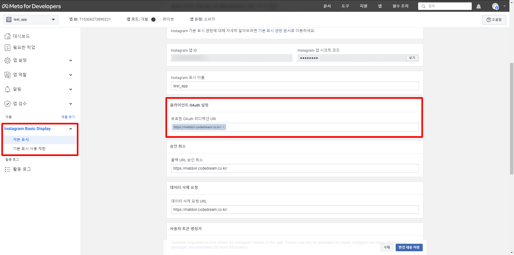Open the profile avatar menu
514x255 pixels.
[495, 6]
